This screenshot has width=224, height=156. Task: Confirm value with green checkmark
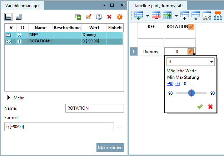point(200,106)
